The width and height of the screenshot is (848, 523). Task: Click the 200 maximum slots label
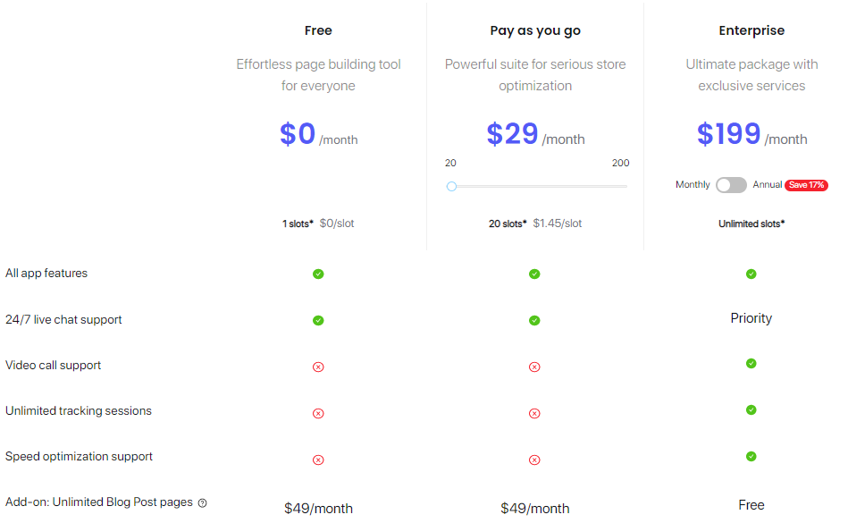tap(620, 163)
